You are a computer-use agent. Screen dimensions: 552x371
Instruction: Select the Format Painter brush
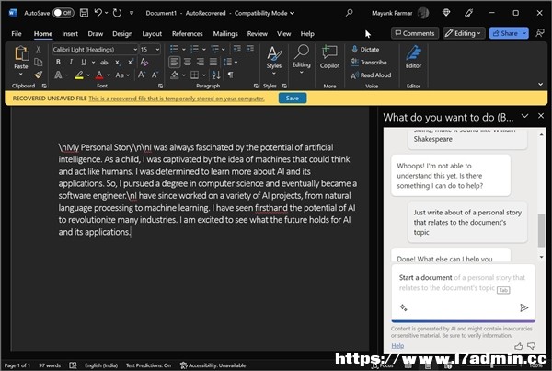pos(39,75)
